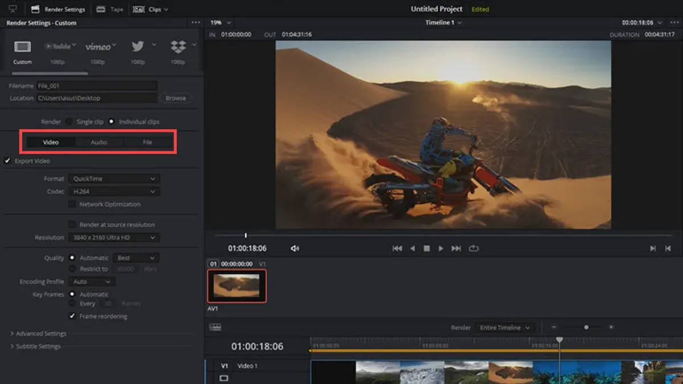Select Quality Automatic radio button
The image size is (683, 384).
point(72,258)
